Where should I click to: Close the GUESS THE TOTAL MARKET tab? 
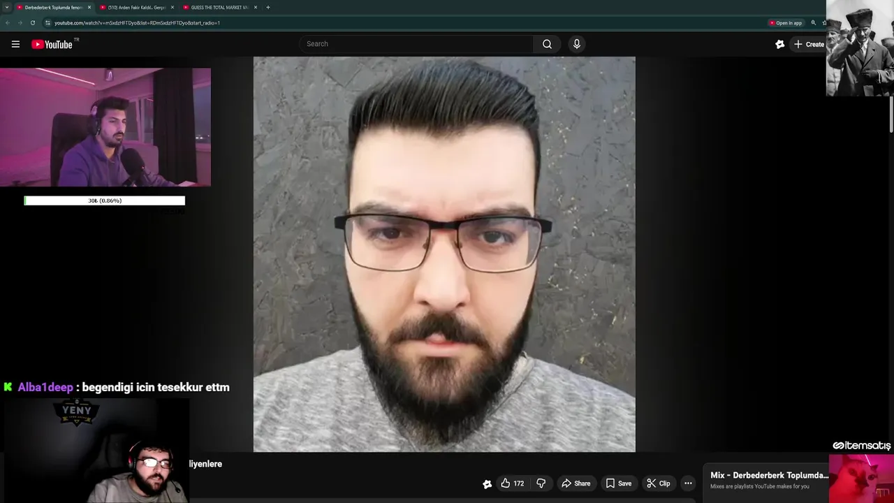256,7
